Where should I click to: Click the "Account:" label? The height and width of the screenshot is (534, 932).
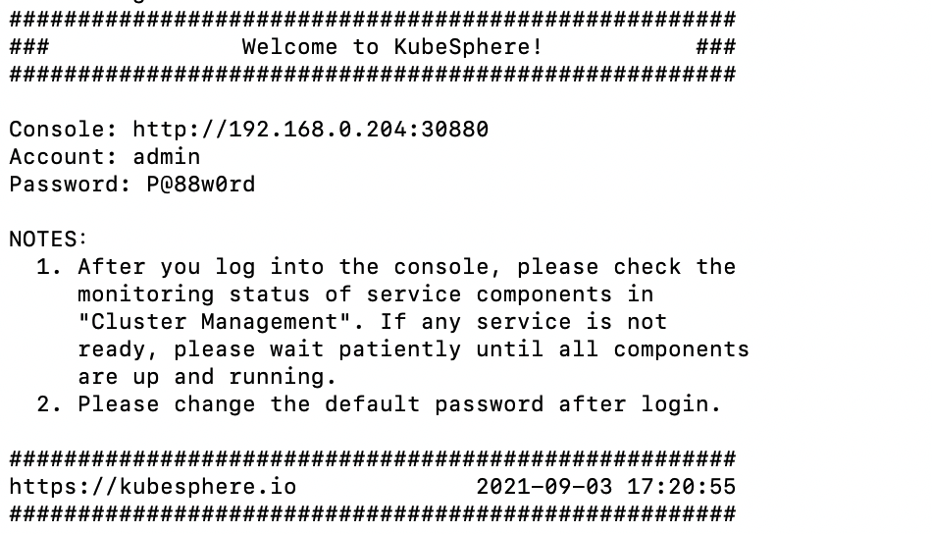tap(64, 157)
